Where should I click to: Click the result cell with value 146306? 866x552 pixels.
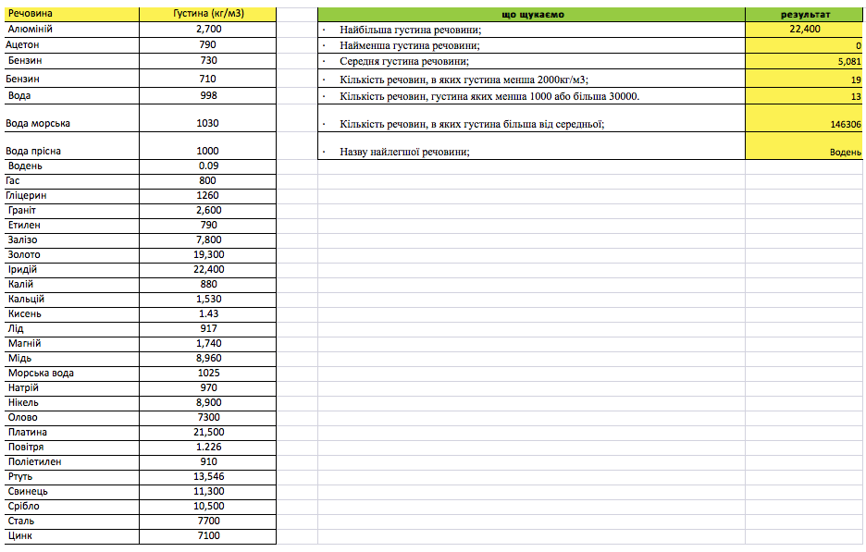click(804, 124)
